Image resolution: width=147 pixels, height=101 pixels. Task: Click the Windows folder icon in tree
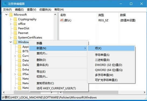(x=15, y=42)
